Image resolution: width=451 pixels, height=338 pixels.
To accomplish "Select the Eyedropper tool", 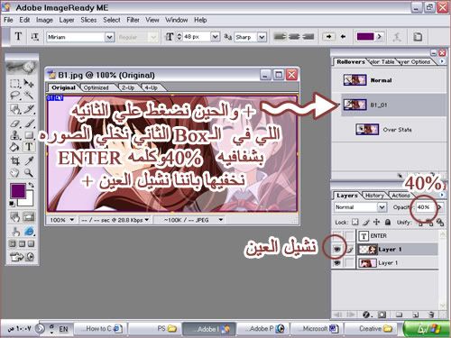I will tap(29, 161).
